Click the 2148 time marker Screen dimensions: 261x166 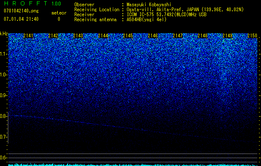202,36
